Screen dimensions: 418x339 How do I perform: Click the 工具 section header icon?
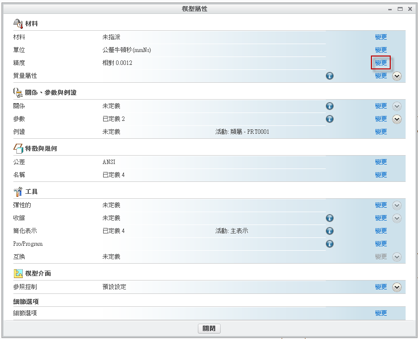click(18, 191)
